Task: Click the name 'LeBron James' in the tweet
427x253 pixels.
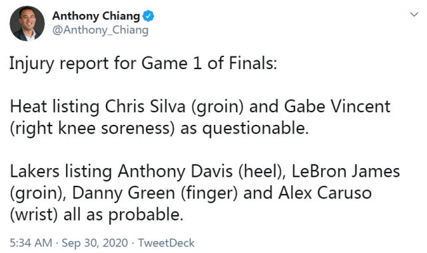Action: click(346, 171)
